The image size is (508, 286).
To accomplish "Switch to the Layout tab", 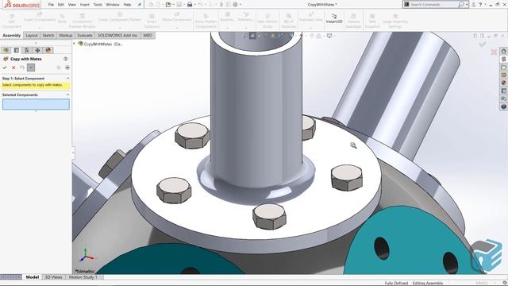I will point(32,35).
